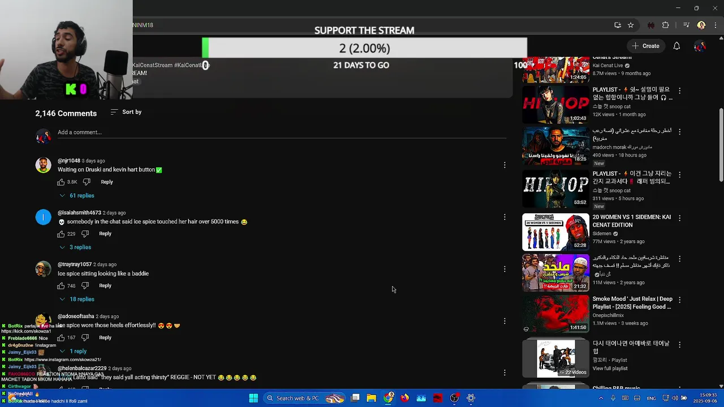Reply to @adoseoftasha comment
The width and height of the screenshot is (724, 407).
pyautogui.click(x=105, y=337)
